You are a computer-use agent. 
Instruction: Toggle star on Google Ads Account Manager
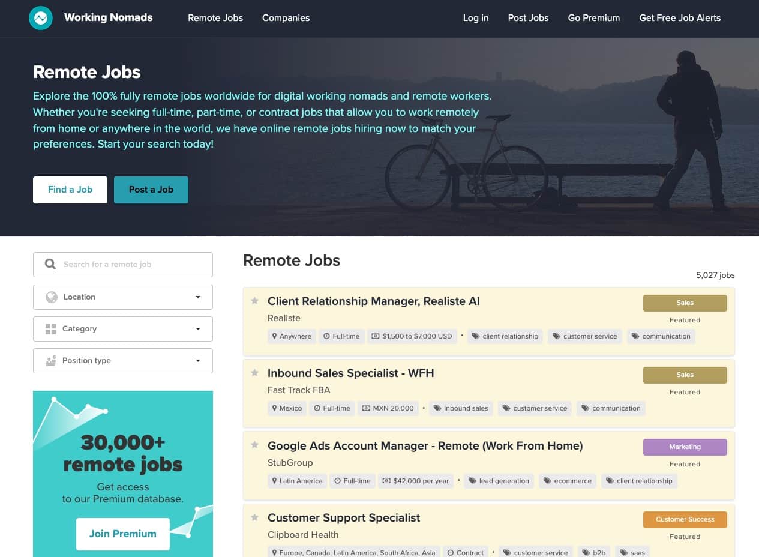coord(254,445)
